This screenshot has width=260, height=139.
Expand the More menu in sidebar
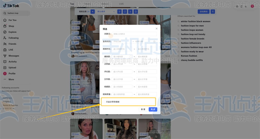[11, 79]
